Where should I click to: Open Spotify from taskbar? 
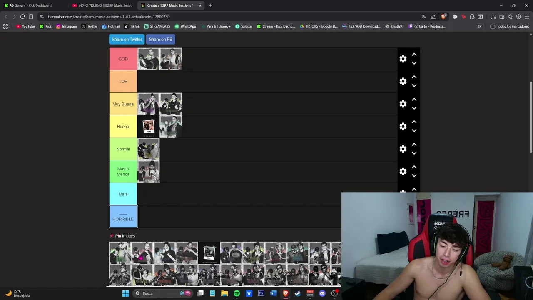(237, 293)
